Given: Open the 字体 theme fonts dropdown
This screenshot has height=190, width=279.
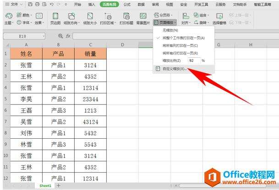Looking at the screenshot, I should [24, 22].
